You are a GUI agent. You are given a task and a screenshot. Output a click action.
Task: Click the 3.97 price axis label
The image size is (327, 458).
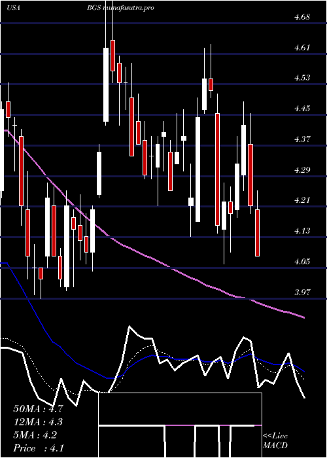pyautogui.click(x=302, y=292)
